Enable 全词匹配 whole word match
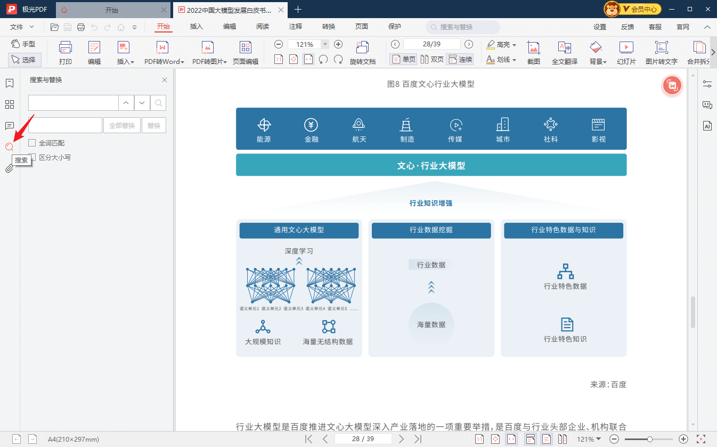The image size is (717, 447). pyautogui.click(x=32, y=142)
